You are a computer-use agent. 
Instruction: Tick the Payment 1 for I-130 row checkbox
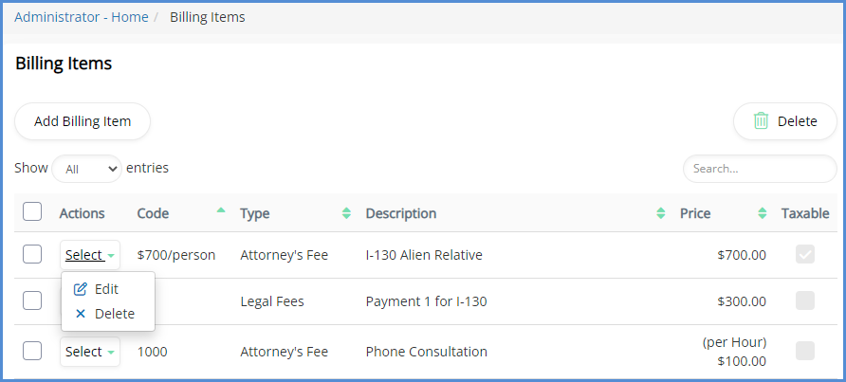32,300
